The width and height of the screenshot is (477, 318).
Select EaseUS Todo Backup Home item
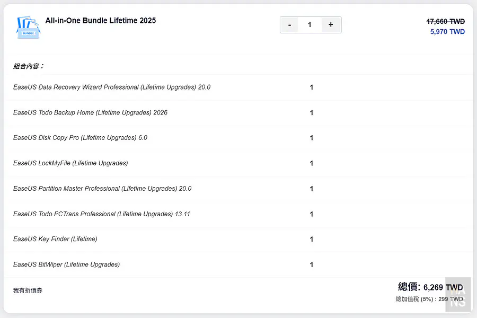(x=90, y=112)
